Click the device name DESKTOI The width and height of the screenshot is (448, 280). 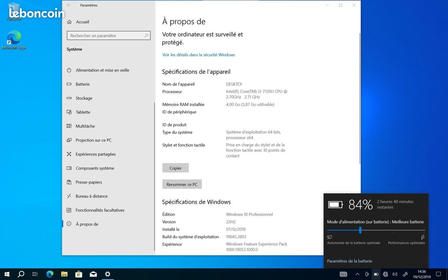point(234,84)
